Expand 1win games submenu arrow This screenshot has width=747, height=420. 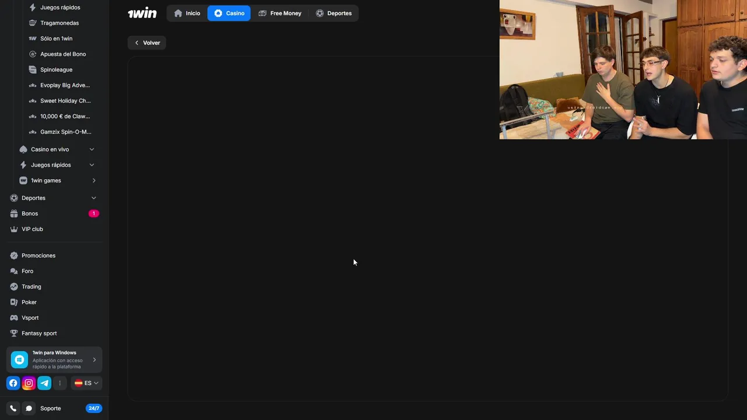point(93,180)
